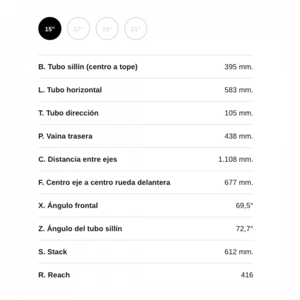Select the 15" frame size option

(x=50, y=28)
